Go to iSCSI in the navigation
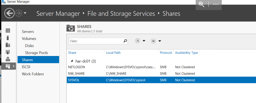 pyautogui.click(x=26, y=67)
